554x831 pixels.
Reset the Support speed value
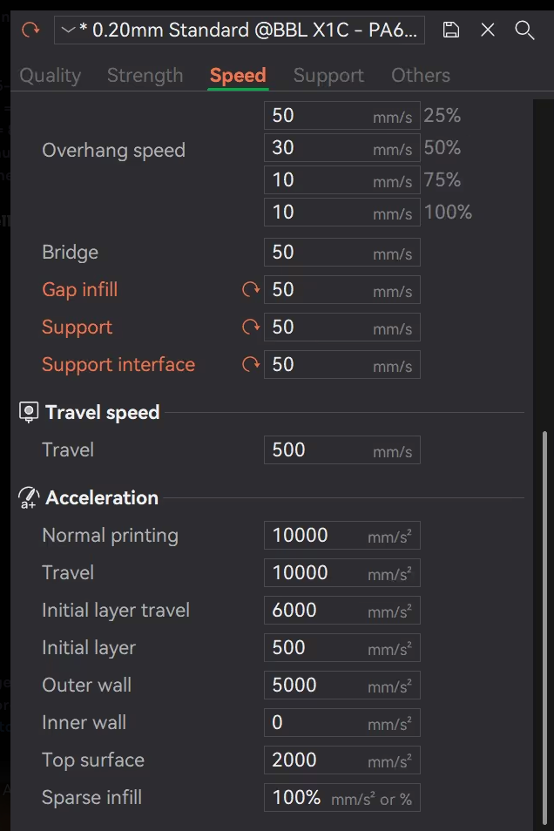click(x=251, y=328)
